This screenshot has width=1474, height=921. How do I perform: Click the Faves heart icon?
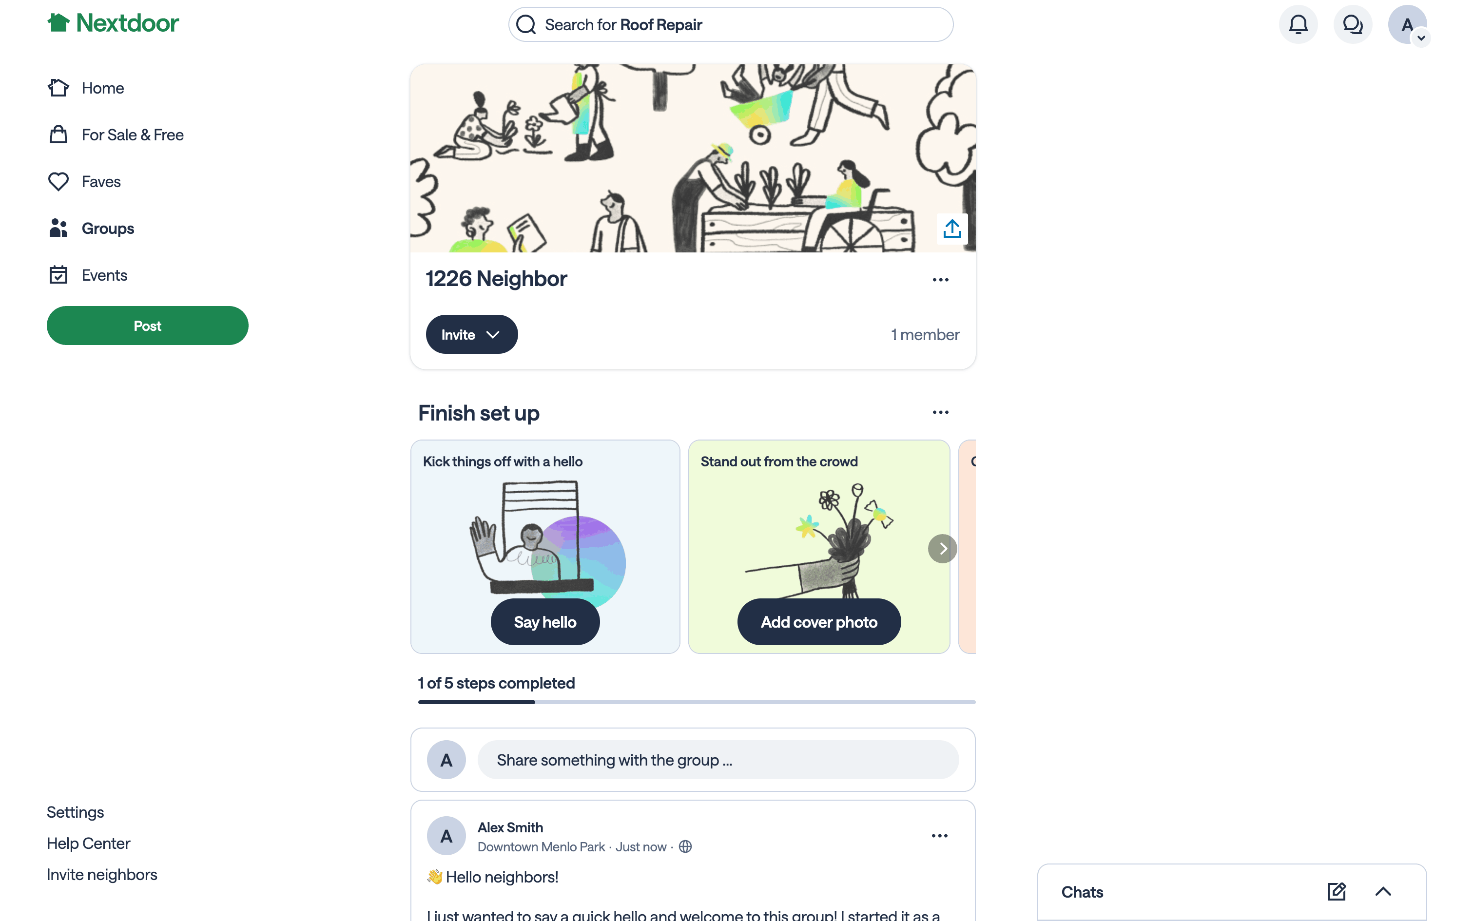point(58,181)
